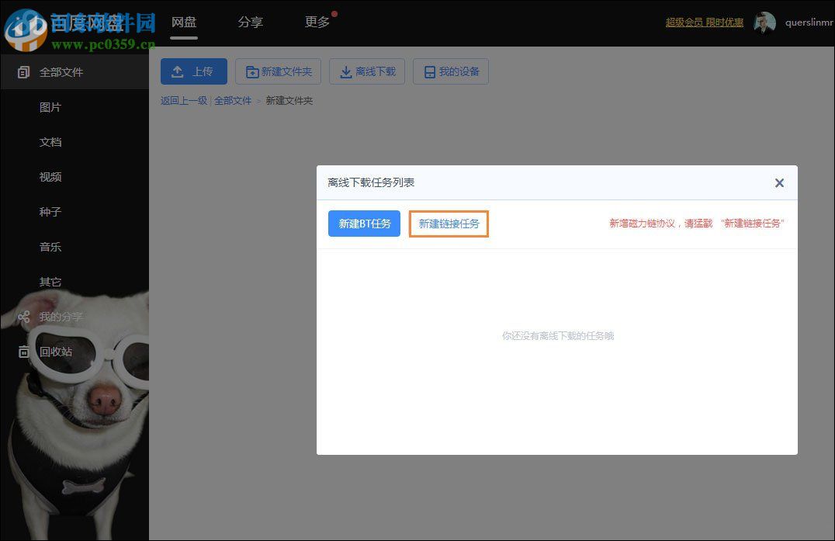Viewport: 835px width, 541px height.
Task: Open the 回收站 recycle bin
Action: (56, 352)
